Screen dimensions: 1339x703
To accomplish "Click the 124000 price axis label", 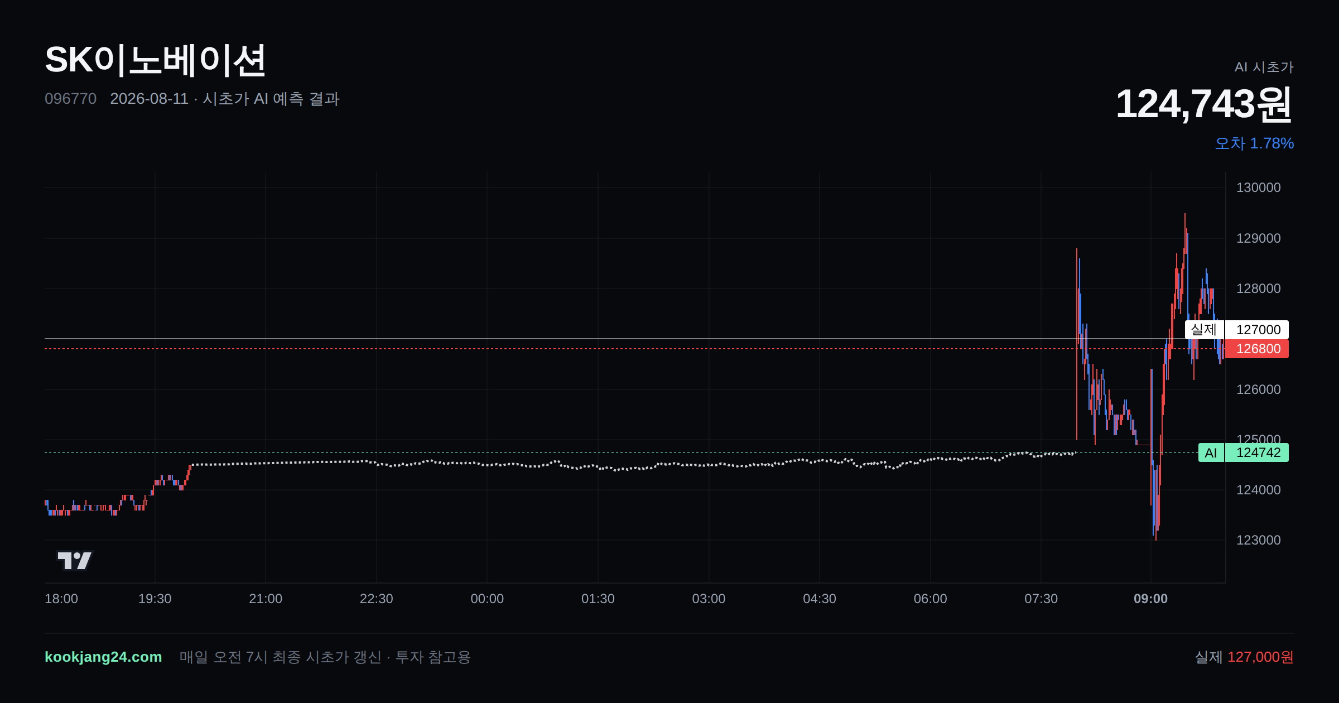I will point(1258,490).
